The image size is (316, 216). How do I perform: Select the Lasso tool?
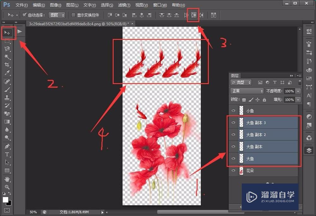pos(7,49)
